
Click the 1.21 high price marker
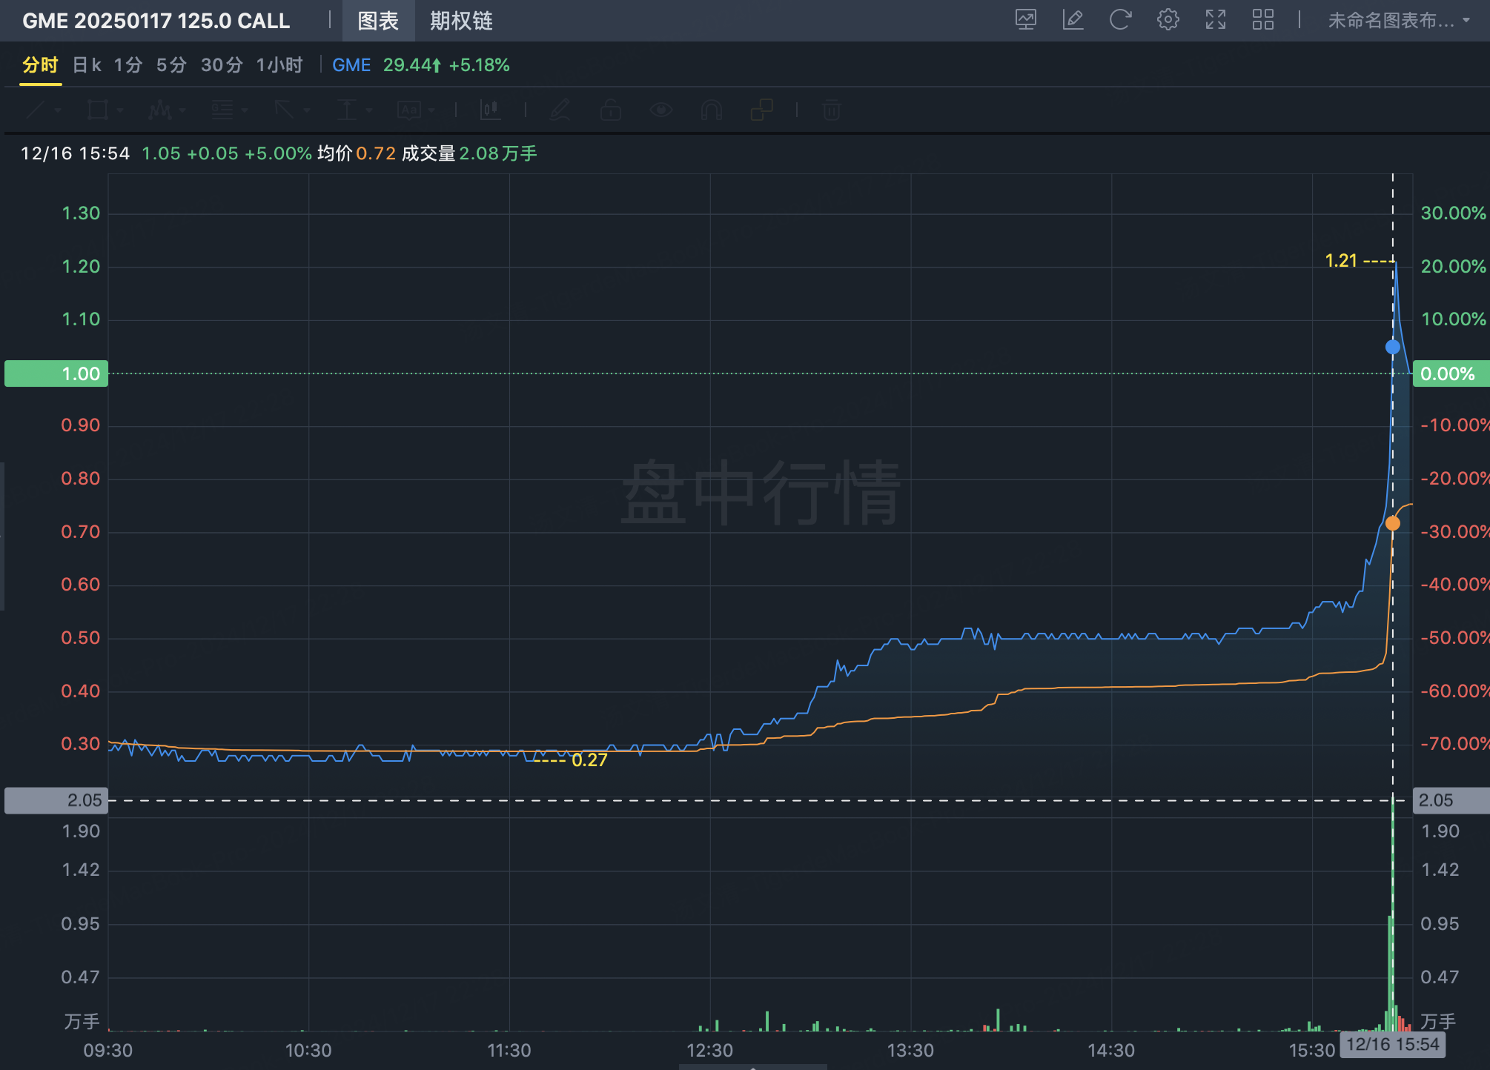tap(1340, 261)
